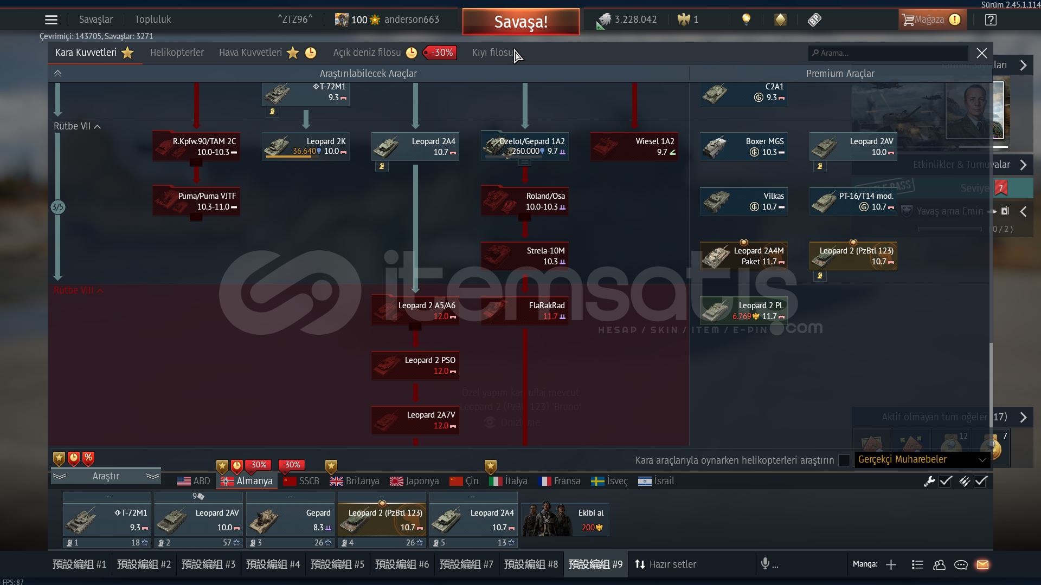Click the Golden Eagles icon

pos(684,20)
